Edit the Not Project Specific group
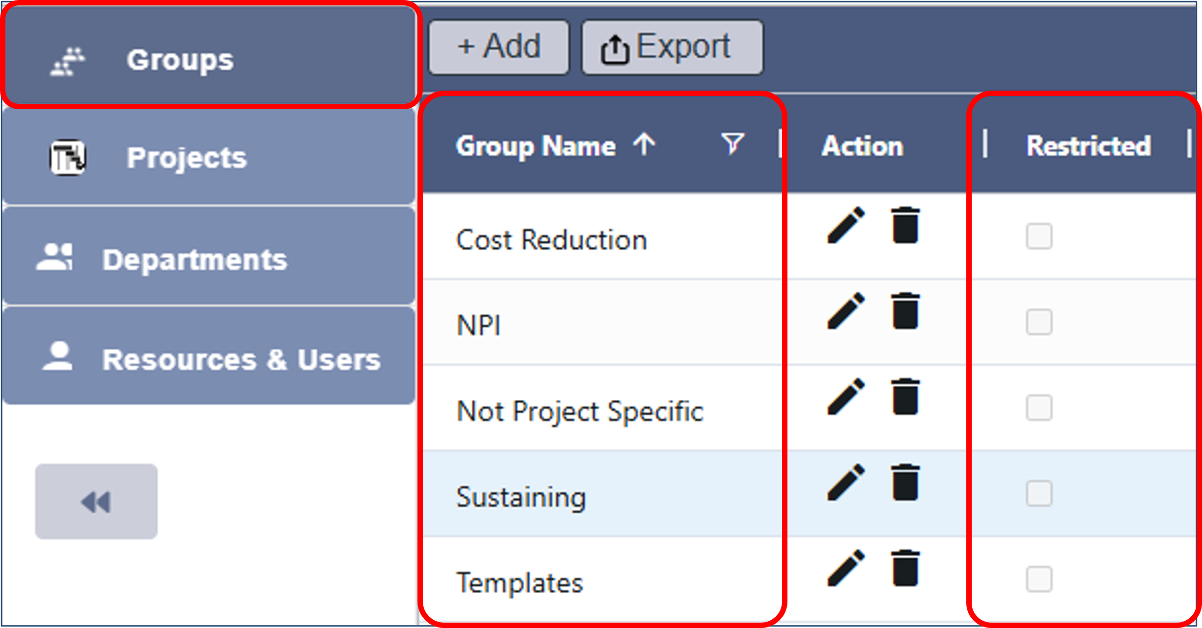1202x628 pixels. (x=846, y=397)
